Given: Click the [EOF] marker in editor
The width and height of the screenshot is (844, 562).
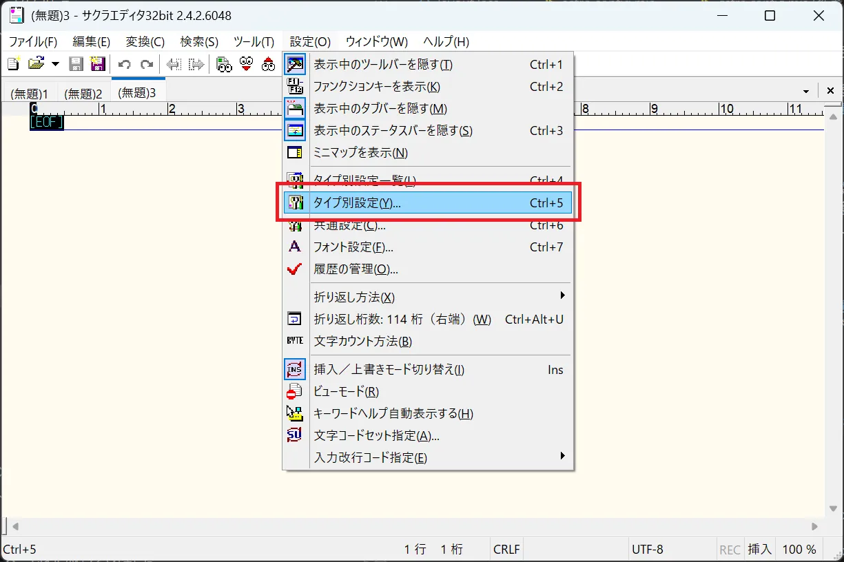Looking at the screenshot, I should [x=46, y=123].
